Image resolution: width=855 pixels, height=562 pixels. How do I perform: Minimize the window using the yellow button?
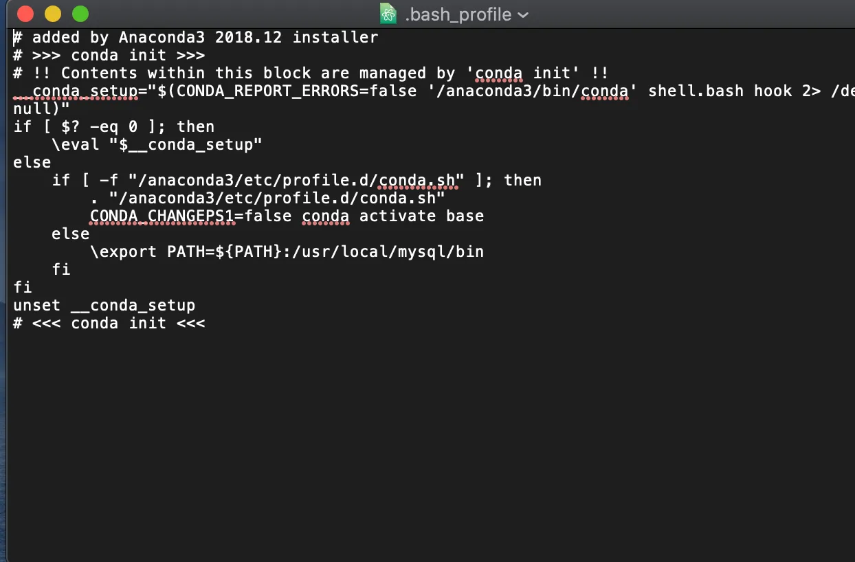53,14
